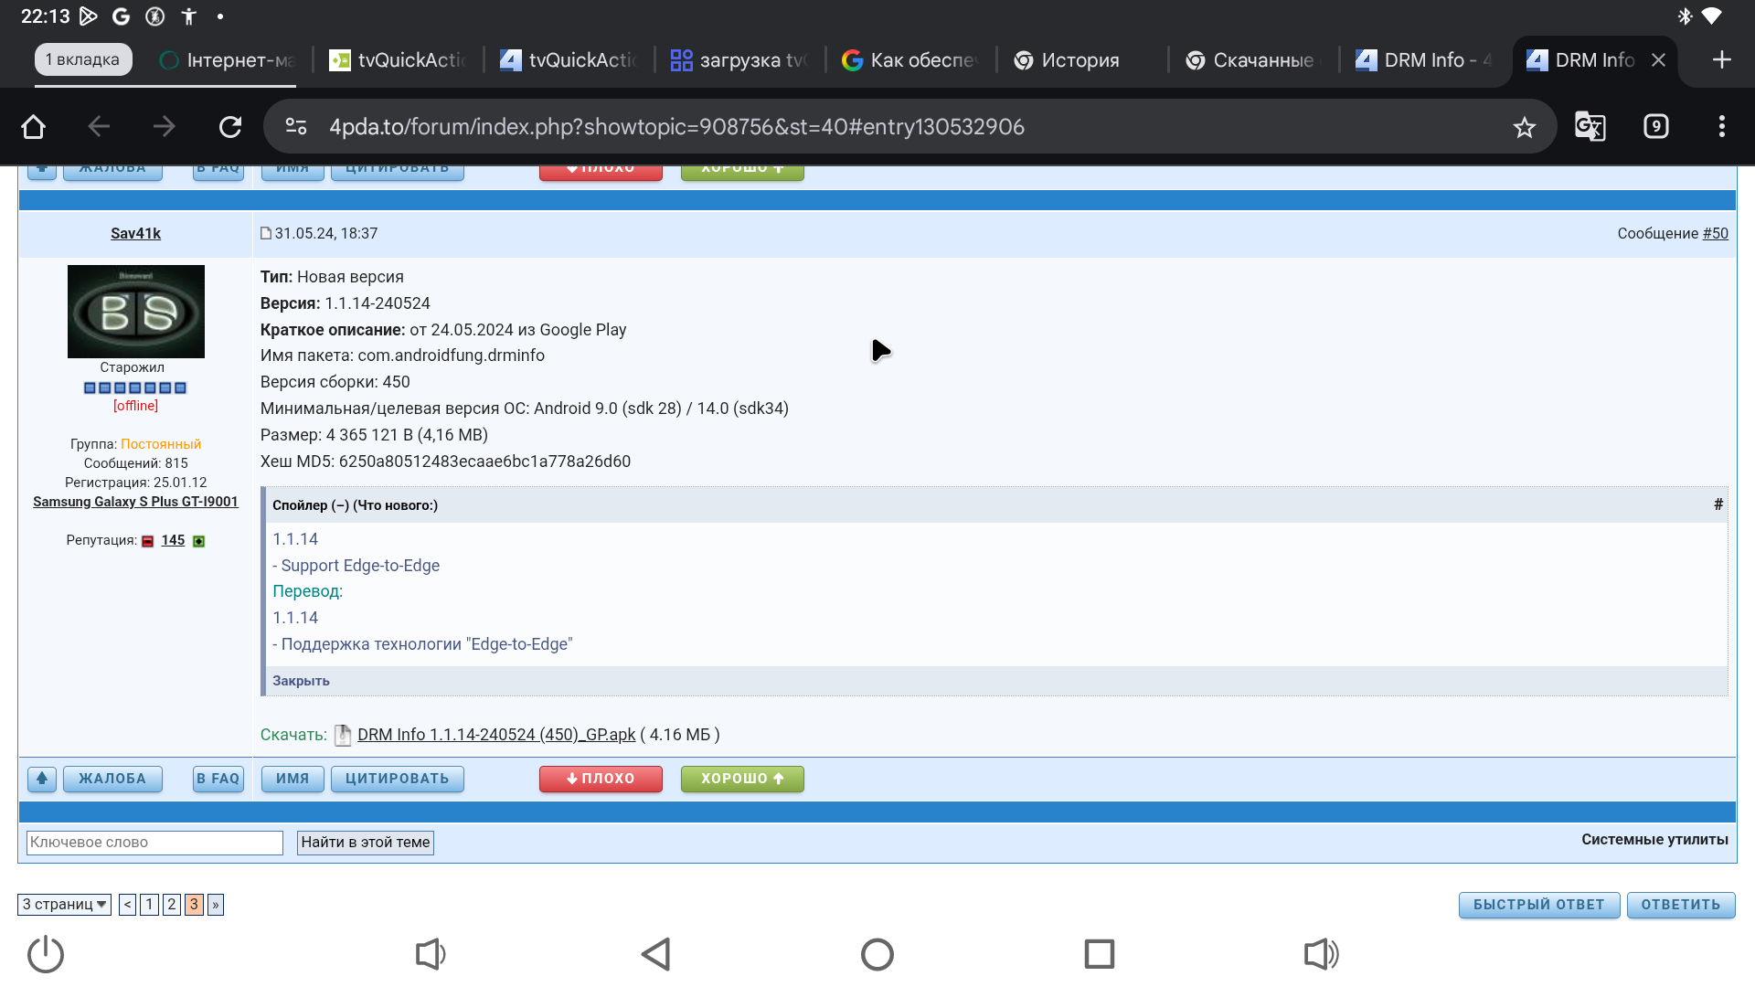Vote ПЛОХО on post #50

[x=601, y=779]
